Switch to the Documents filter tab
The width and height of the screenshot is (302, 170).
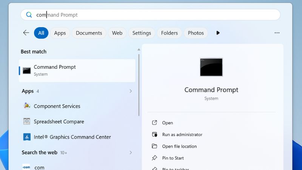(89, 33)
